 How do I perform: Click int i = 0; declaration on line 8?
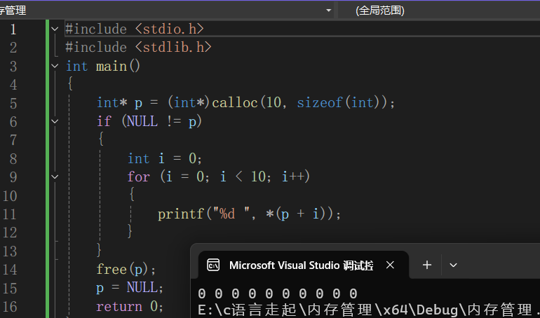point(165,158)
